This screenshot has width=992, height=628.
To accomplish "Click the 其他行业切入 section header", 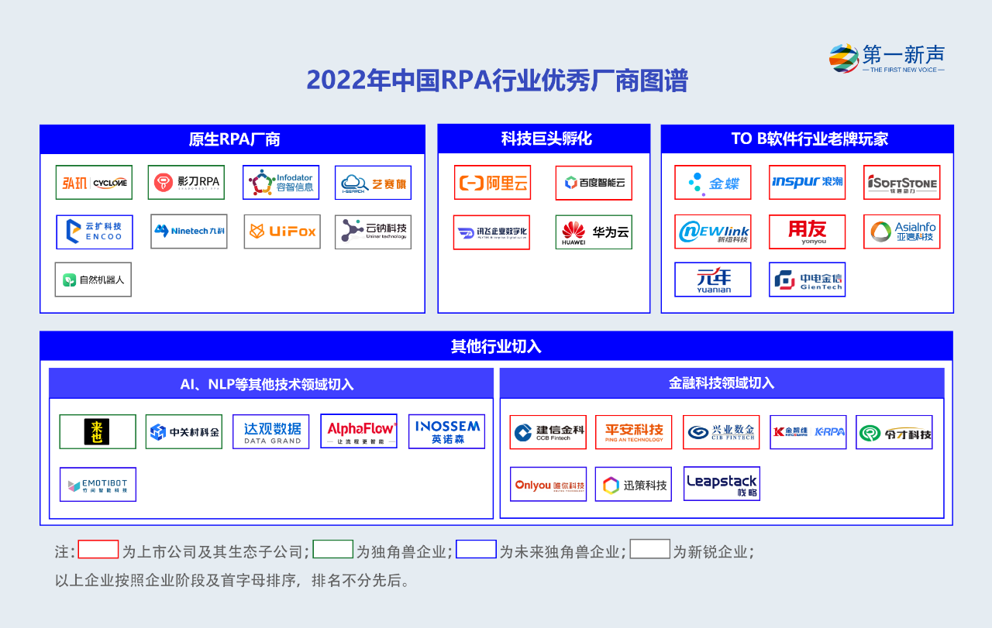I will tap(496, 346).
